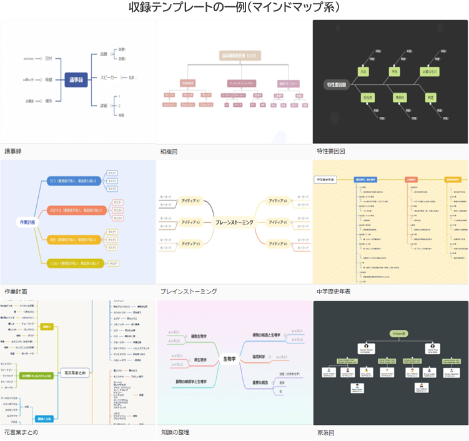Open the dark 家系図 family tree thumbnail
Viewport: 469px width, 441px height.
click(x=390, y=362)
